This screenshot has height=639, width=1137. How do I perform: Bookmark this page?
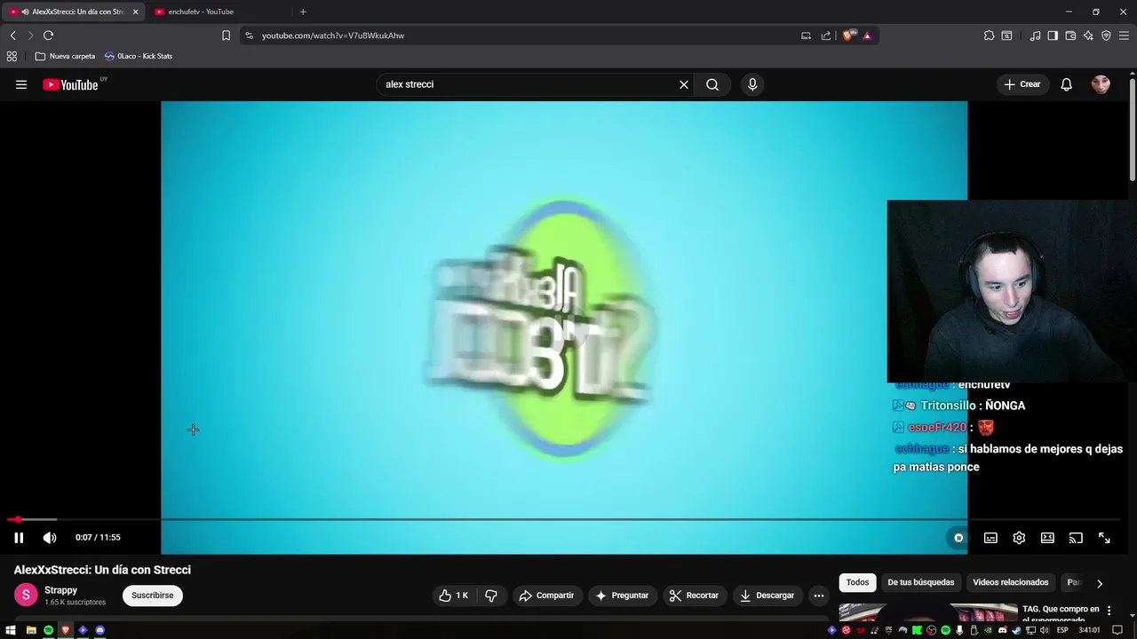point(226,35)
